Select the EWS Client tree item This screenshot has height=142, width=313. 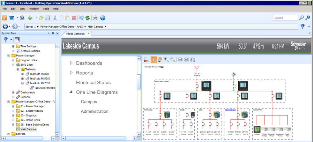click(x=27, y=65)
